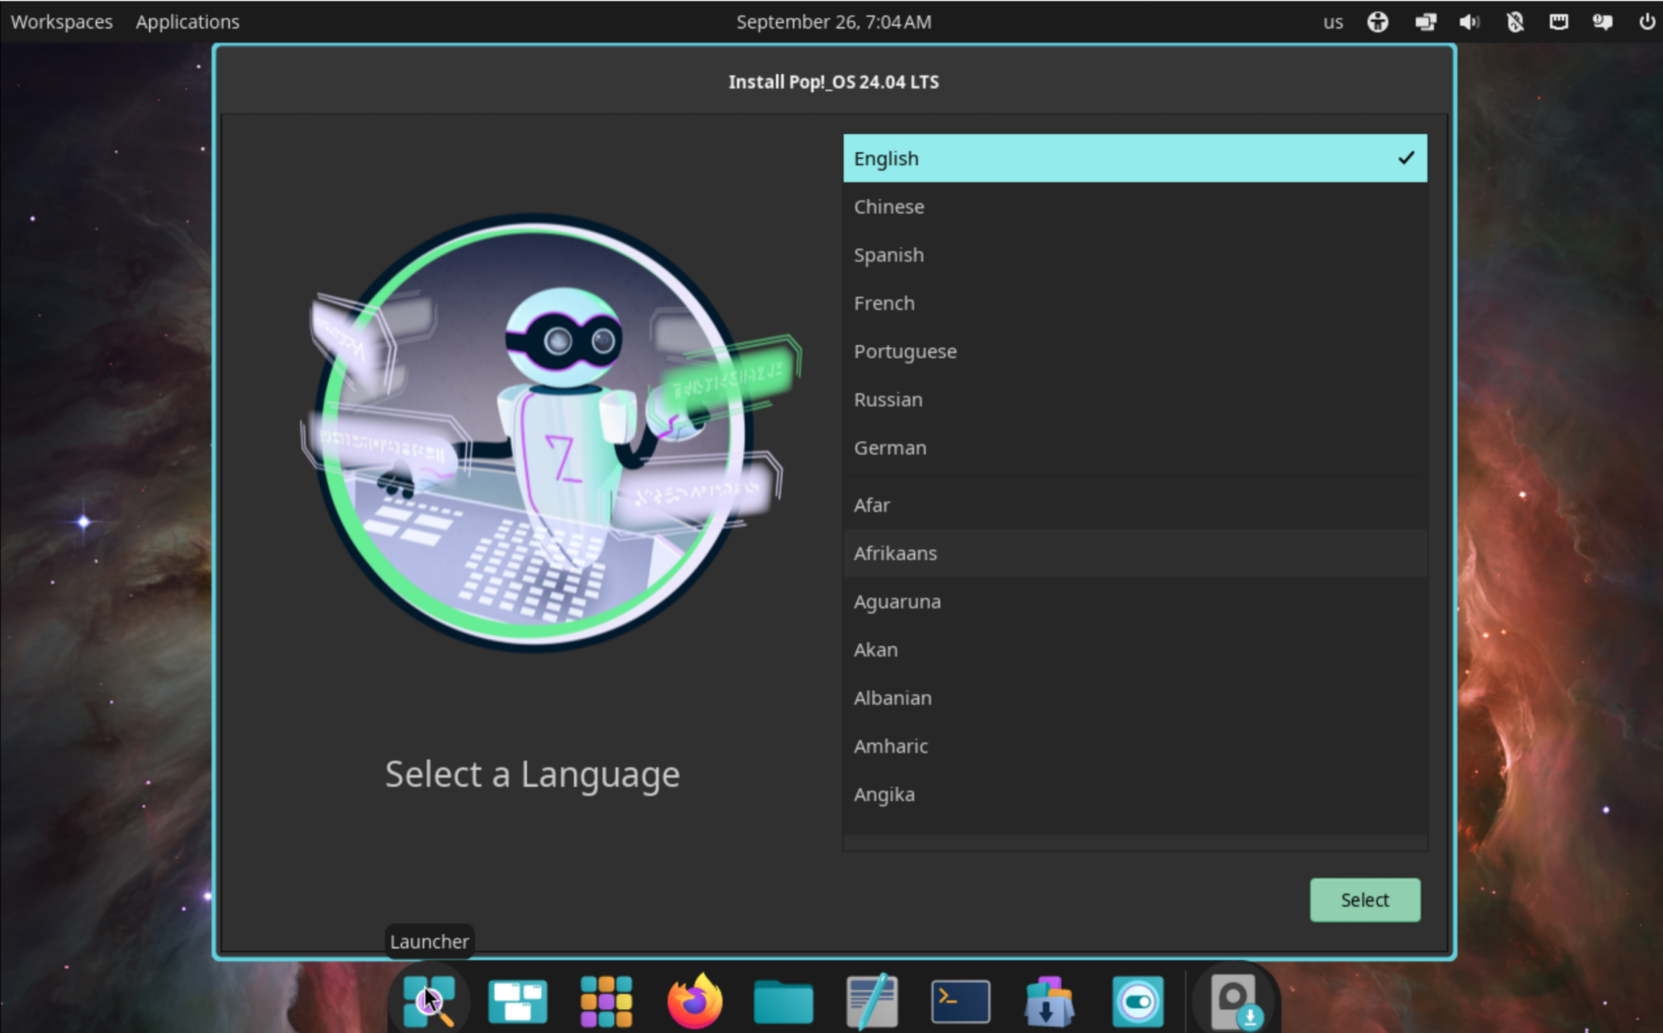Viewport: 1663px width, 1033px height.
Task: Enable Bluetooth from the top bar
Action: point(1515,21)
